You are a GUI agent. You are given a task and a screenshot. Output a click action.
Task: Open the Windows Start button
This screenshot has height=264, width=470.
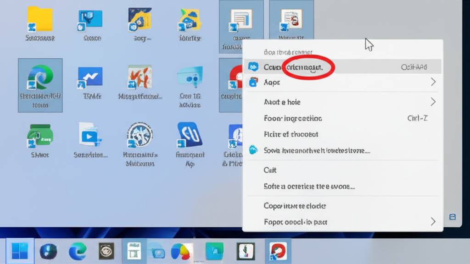coord(20,251)
